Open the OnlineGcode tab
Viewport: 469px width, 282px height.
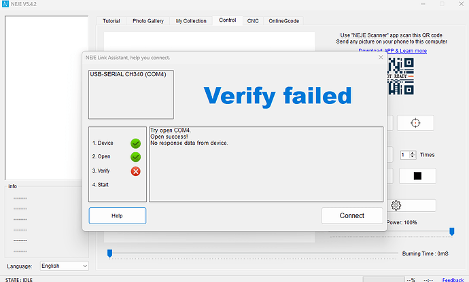[284, 21]
